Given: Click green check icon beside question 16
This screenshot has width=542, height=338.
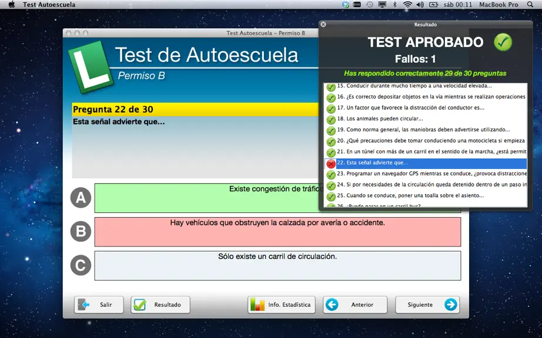Looking at the screenshot, I should click(331, 97).
